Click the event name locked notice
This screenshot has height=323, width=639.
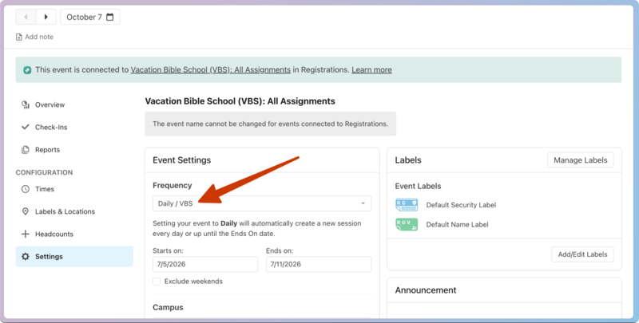270,124
